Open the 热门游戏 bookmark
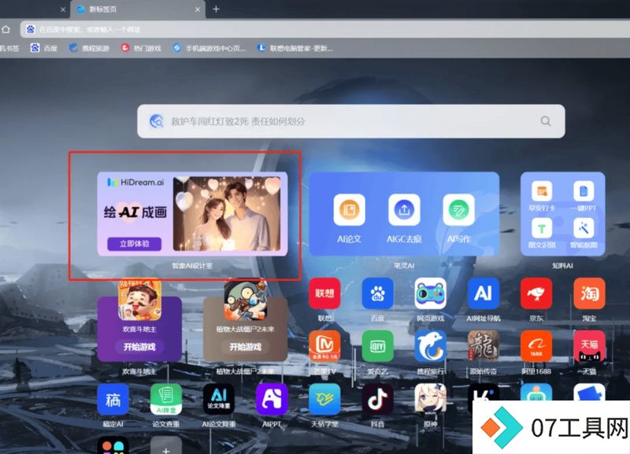Screen dimensions: 630x454 pos(142,48)
